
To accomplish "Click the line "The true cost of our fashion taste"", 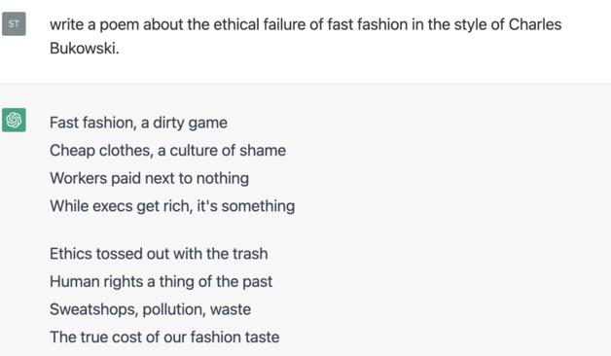I will tap(164, 338).
